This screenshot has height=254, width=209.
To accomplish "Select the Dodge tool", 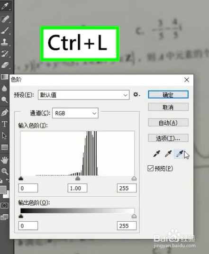I will click(5, 100).
